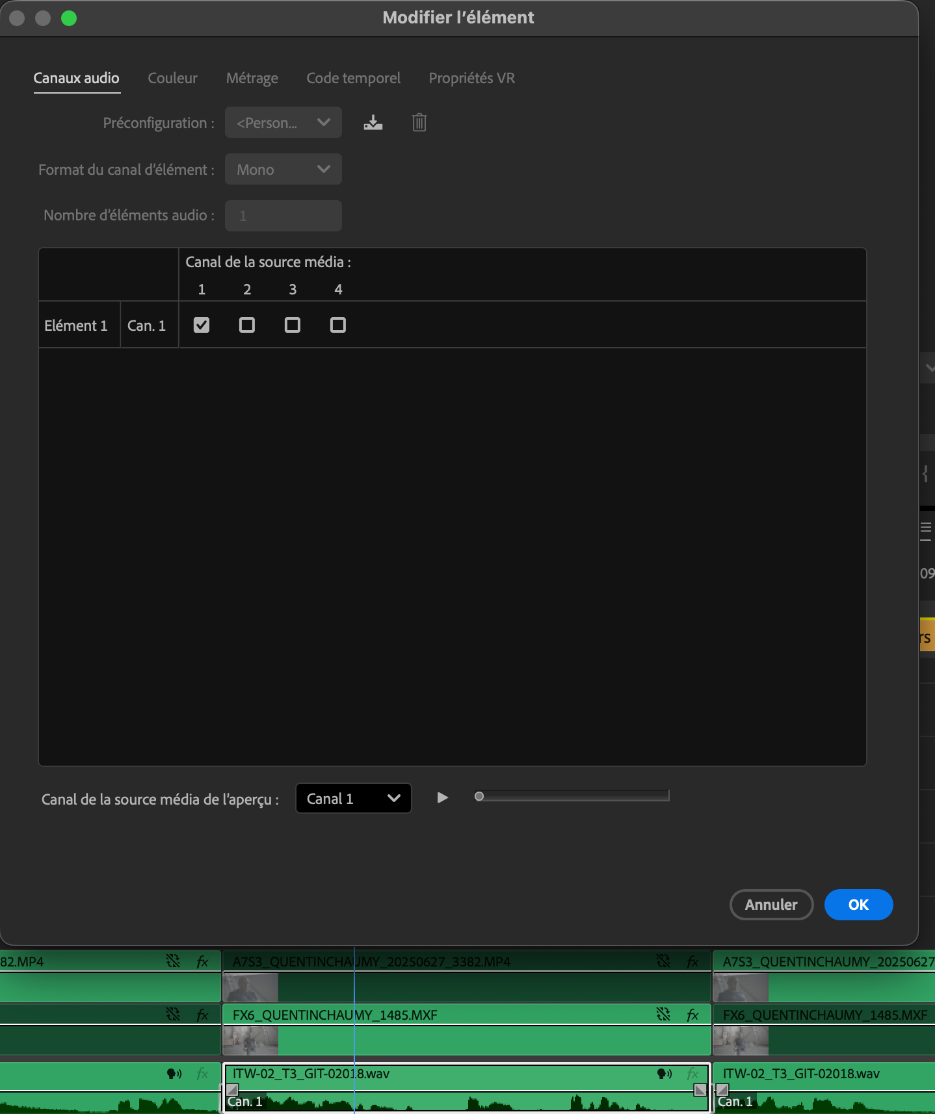The image size is (935, 1114).
Task: Check source channel 4 for Elément 1
Action: pos(338,325)
